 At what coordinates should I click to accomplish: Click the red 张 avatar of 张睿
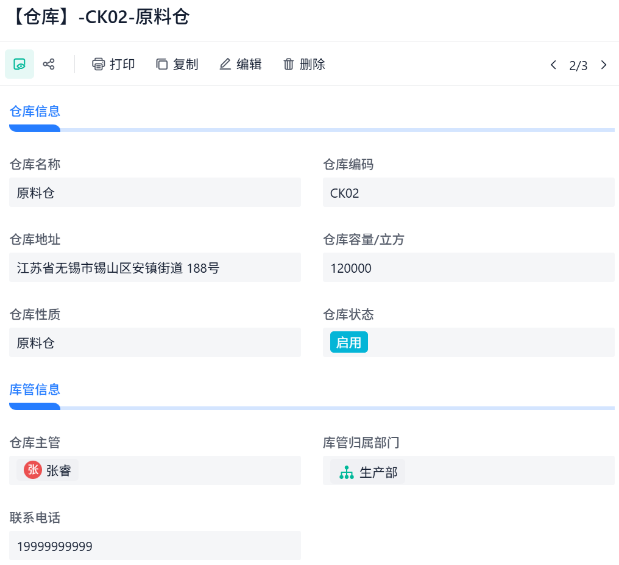point(32,470)
